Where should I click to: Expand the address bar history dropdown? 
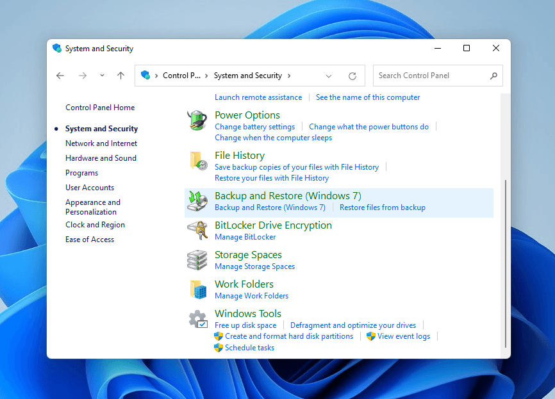(x=329, y=76)
